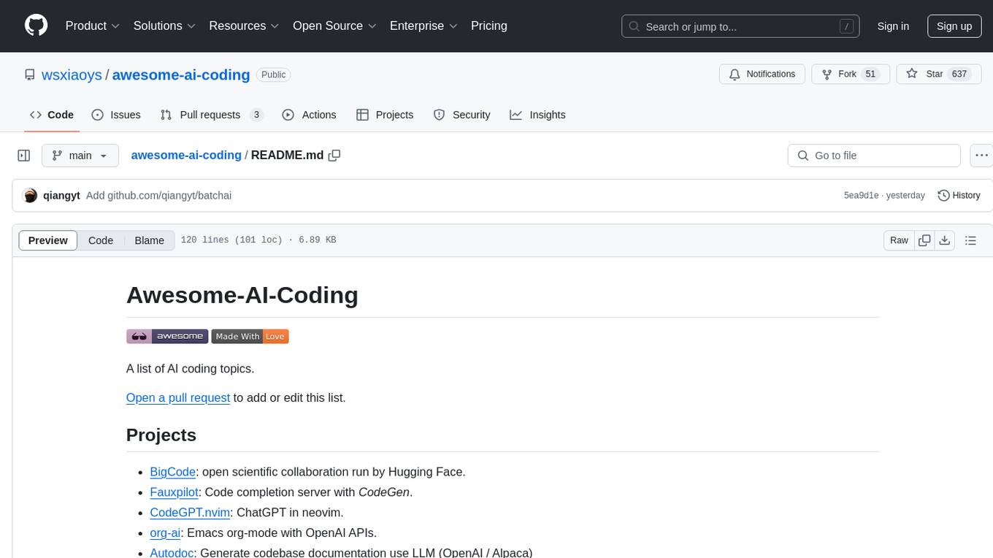Open the awesome-ai-coding repository title link

coord(181,74)
